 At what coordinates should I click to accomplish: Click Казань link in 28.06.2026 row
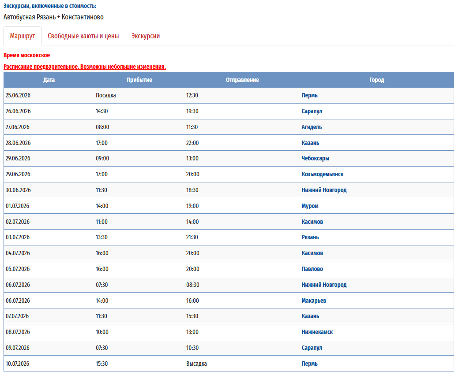click(x=310, y=143)
